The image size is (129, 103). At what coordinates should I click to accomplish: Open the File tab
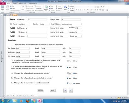pyautogui.click(x=3, y=4)
